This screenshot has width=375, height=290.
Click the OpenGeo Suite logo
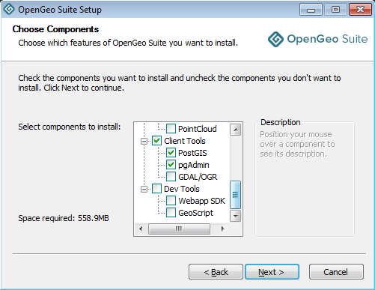317,39
